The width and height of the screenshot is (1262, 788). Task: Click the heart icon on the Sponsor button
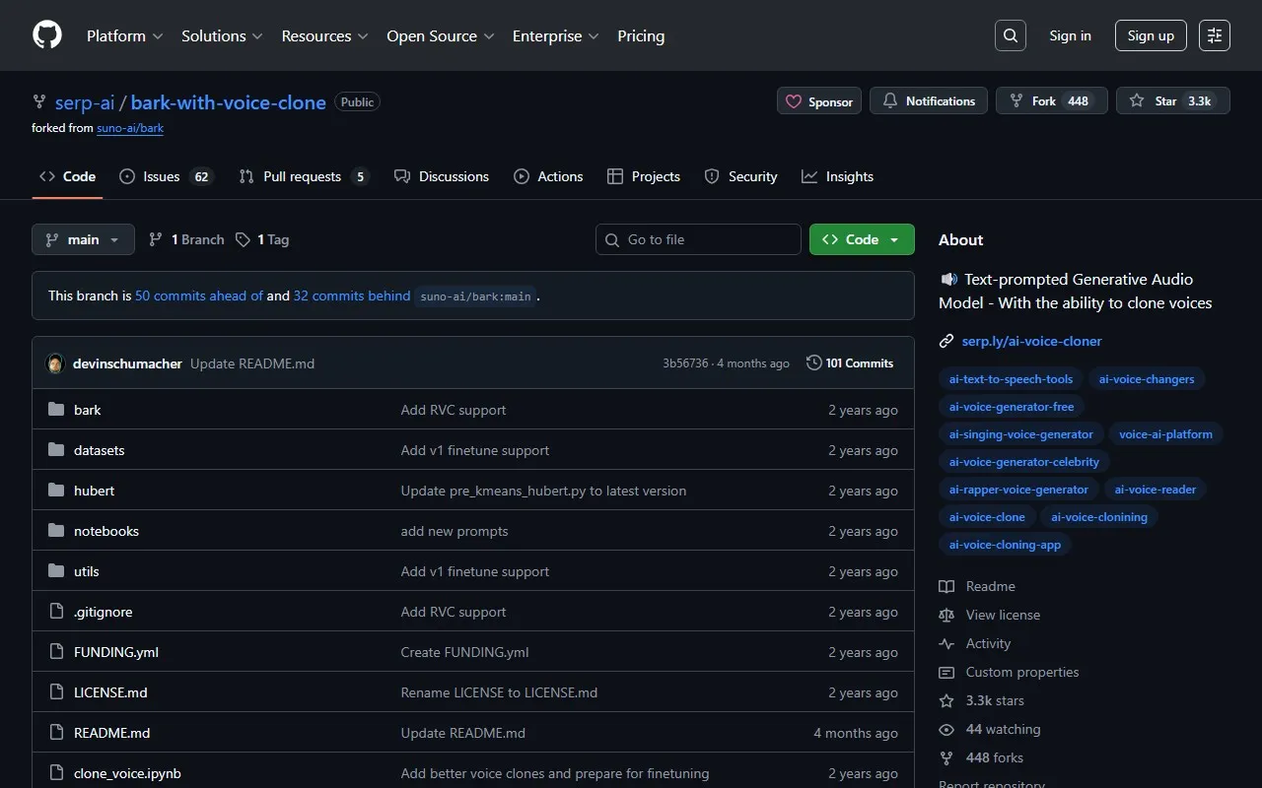(793, 100)
